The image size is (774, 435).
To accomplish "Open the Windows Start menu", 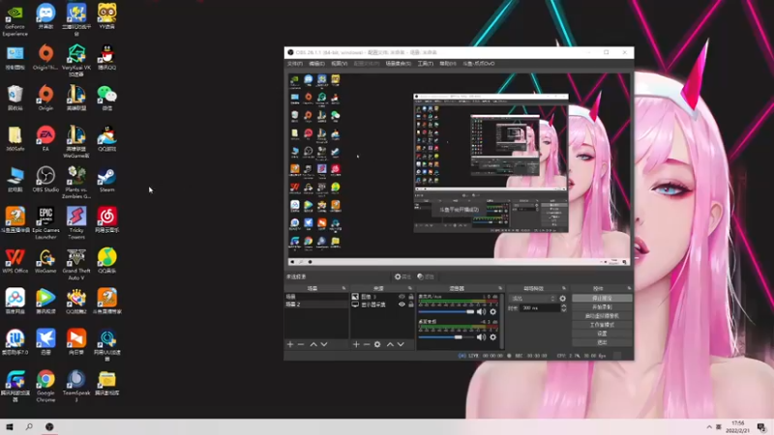I will point(10,426).
